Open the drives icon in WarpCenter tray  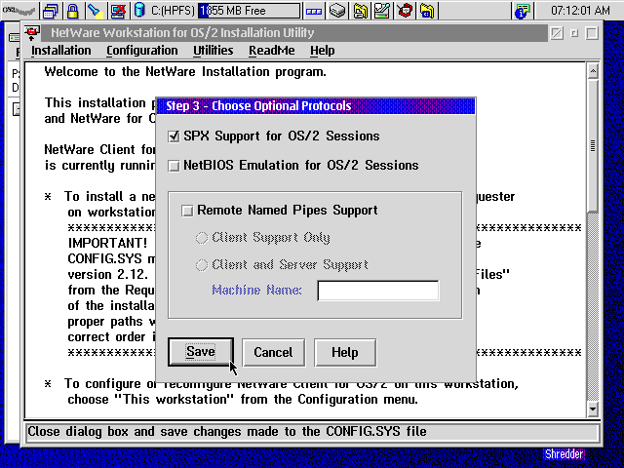pyautogui.click(x=337, y=11)
